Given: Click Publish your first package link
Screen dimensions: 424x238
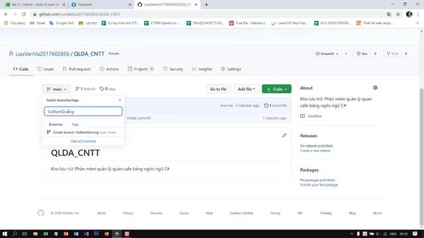Looking at the screenshot, I should (x=319, y=185).
